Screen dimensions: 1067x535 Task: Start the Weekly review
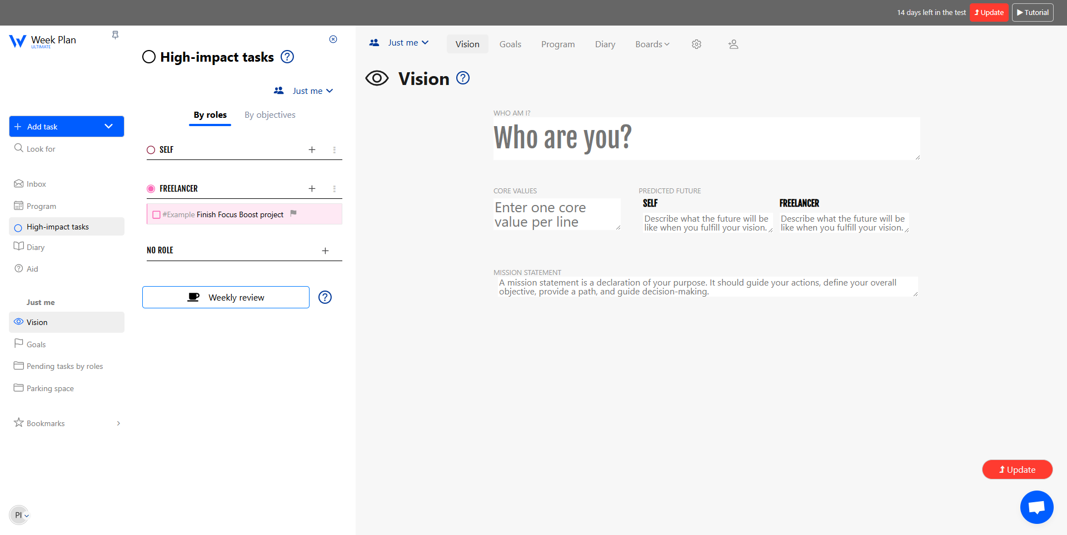(x=226, y=297)
